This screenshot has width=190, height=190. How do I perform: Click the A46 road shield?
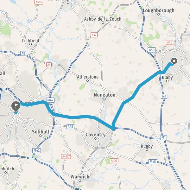(x=169, y=42)
